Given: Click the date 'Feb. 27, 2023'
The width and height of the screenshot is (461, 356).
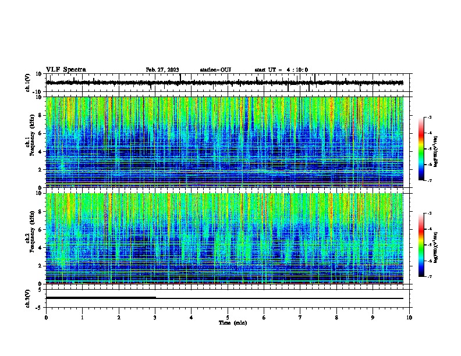Looking at the screenshot, I should click(x=162, y=70).
